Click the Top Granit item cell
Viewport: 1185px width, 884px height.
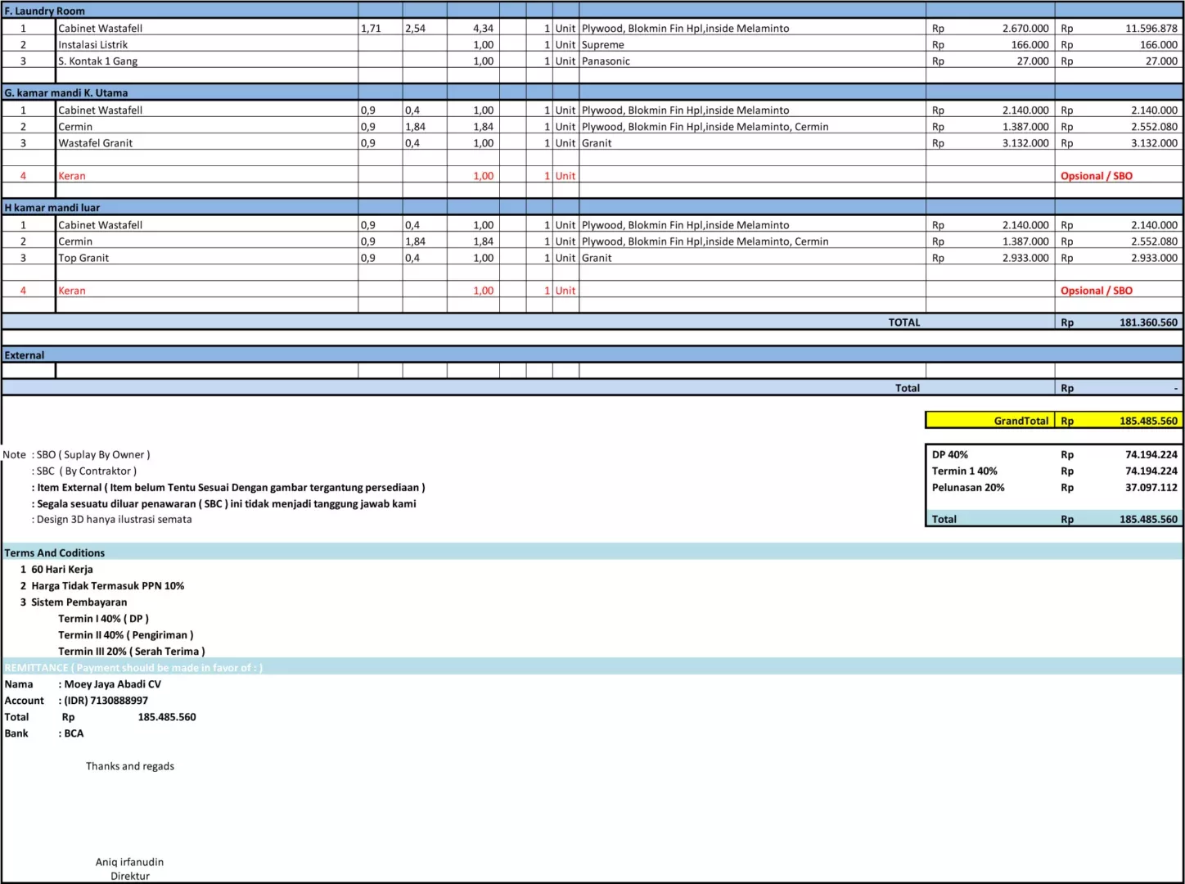tap(83, 258)
